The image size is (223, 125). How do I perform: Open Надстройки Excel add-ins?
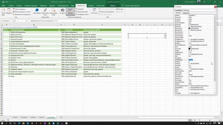click(x=45, y=12)
